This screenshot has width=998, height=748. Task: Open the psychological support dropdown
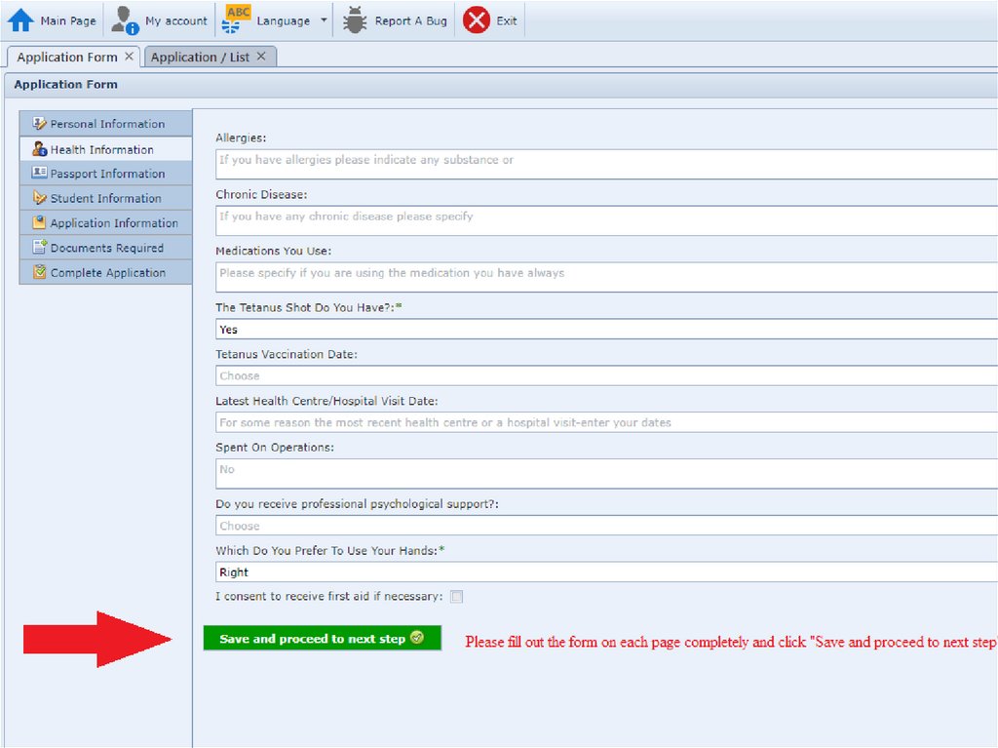click(604, 526)
